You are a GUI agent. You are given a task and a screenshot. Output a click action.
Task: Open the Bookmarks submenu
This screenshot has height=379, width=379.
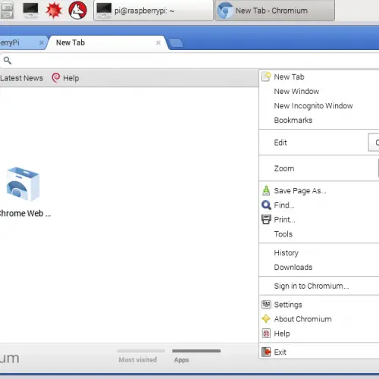319,120
